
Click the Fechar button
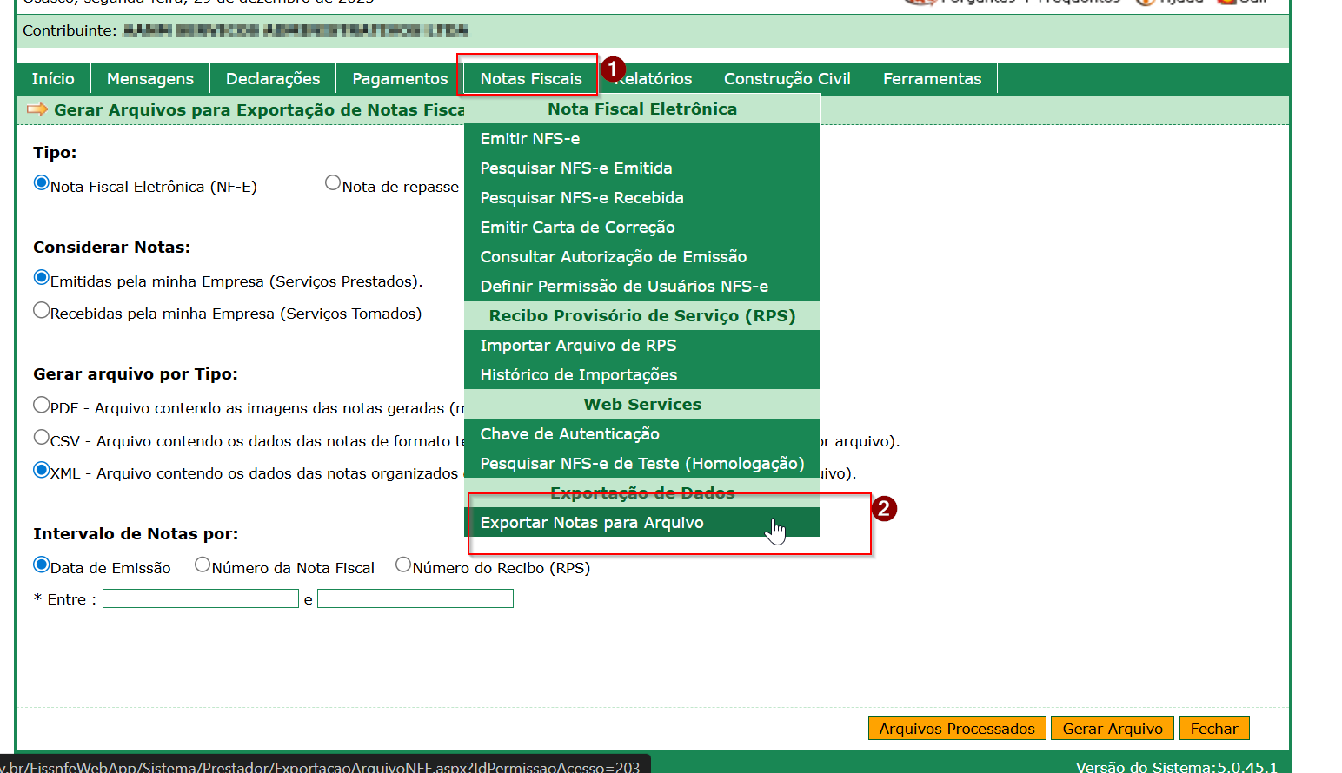1213,729
